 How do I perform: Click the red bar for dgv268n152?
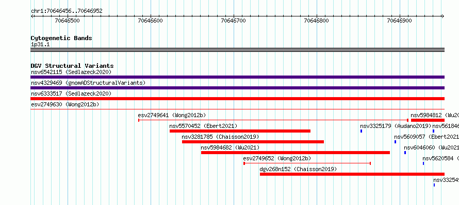coord(352,174)
